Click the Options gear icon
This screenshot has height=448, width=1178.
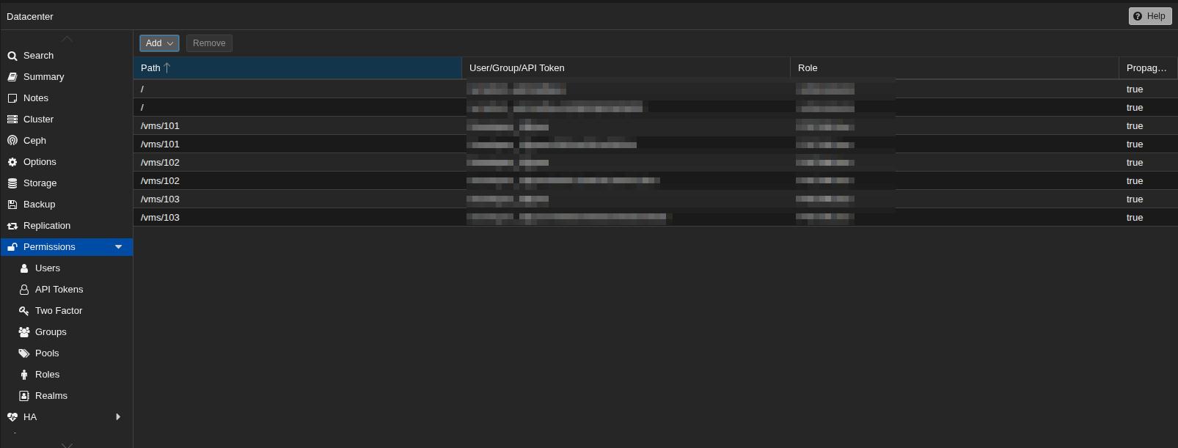(x=12, y=162)
